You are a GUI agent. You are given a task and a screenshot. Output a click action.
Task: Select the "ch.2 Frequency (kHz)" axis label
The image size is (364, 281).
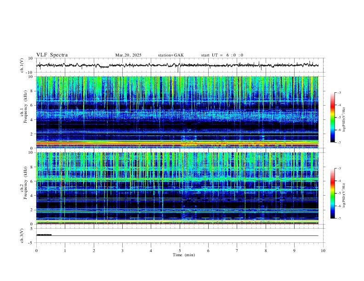click(x=23, y=183)
